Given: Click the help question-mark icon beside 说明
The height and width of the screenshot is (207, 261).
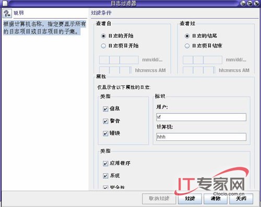Looking at the screenshot, I should click(x=7, y=14).
